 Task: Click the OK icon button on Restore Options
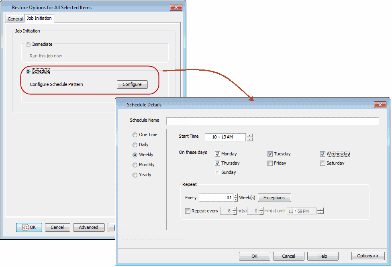[x=29, y=227]
